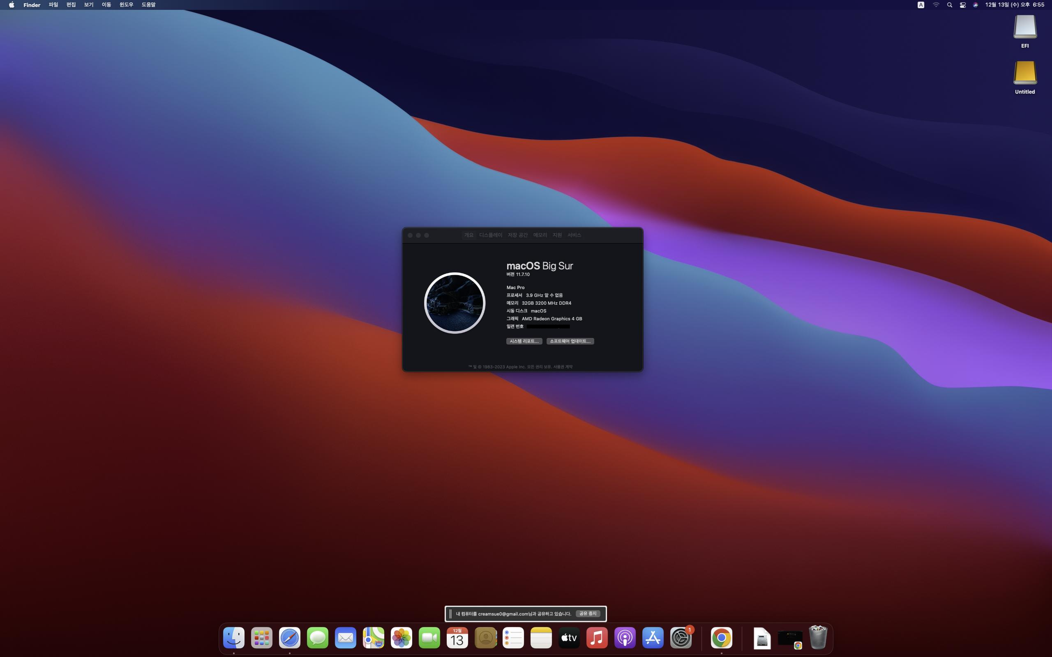Click the 소프트웨어 업데이트 button
The height and width of the screenshot is (657, 1052).
(x=570, y=341)
